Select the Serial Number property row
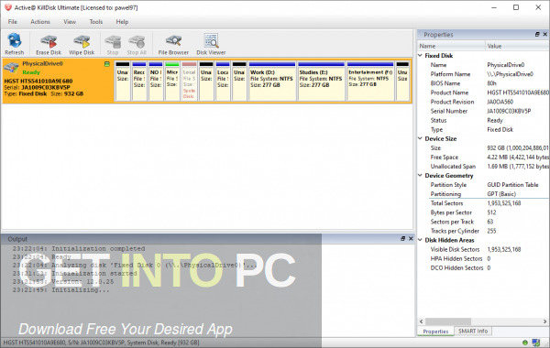Image resolution: width=550 pixels, height=348 pixels. click(x=483, y=111)
